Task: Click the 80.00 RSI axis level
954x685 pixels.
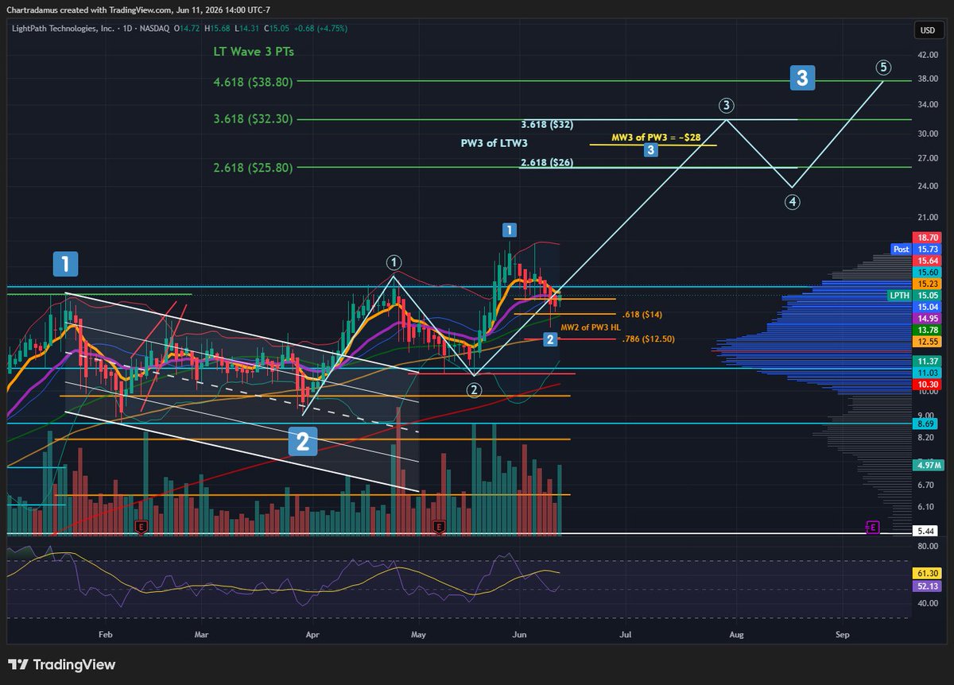Action: [x=927, y=547]
